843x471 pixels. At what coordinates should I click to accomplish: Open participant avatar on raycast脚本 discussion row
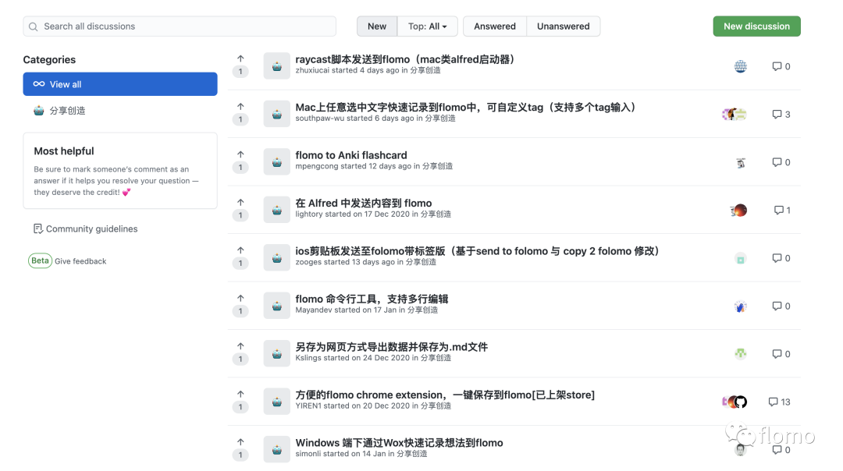click(740, 66)
